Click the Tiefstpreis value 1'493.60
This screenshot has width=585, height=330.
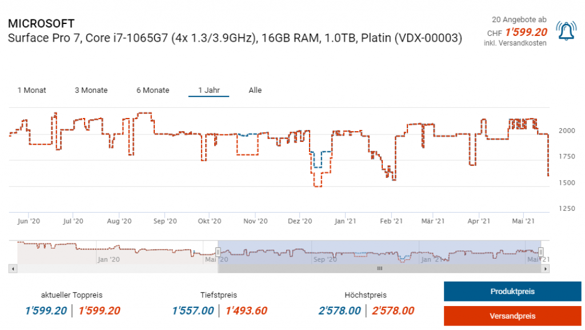click(246, 311)
